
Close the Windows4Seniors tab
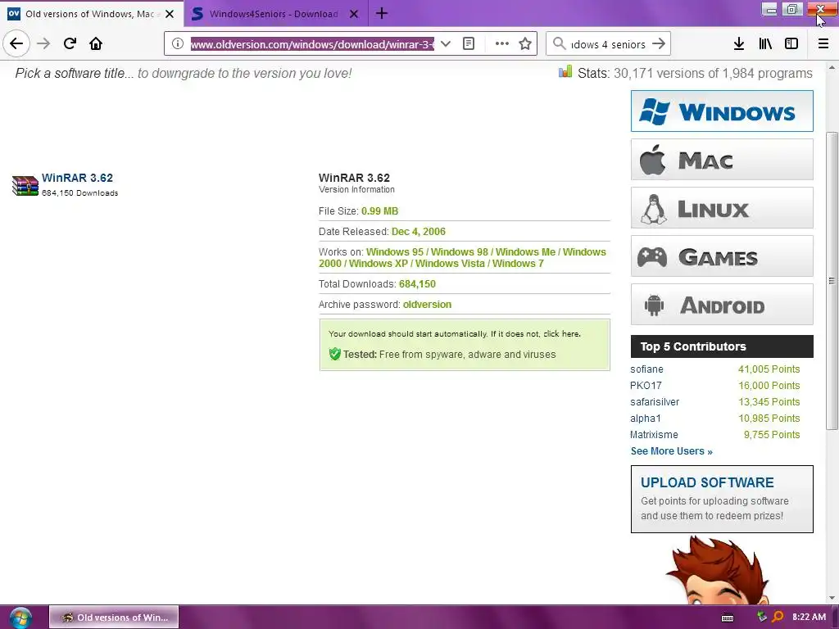354,14
